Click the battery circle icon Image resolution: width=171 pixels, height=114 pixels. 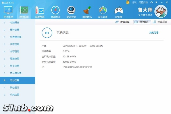tap(47, 33)
